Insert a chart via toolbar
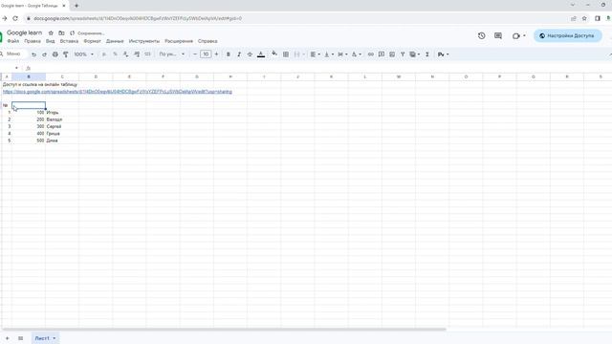The width and height of the screenshot is (612, 344). (x=392, y=54)
